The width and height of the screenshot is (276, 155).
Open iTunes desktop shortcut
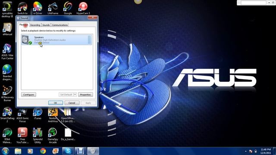tap(38, 114)
